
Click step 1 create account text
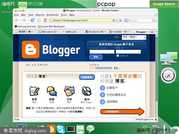pyautogui.click(x=112, y=88)
